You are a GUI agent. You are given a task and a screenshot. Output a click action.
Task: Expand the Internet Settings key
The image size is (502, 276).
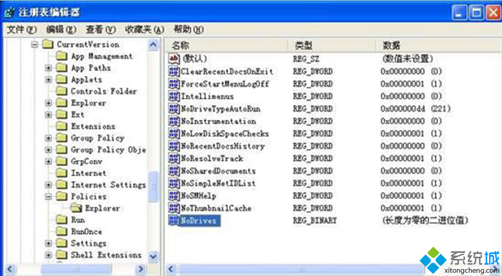[x=49, y=185]
